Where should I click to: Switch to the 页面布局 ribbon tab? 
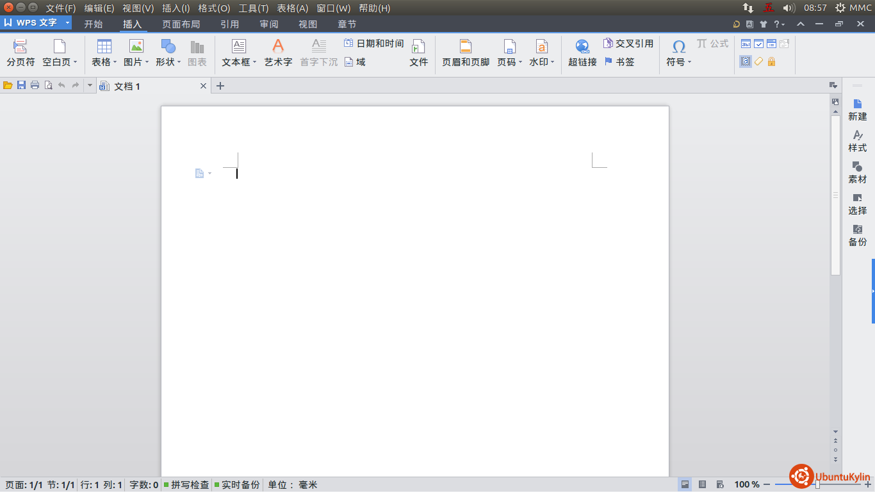(181, 24)
